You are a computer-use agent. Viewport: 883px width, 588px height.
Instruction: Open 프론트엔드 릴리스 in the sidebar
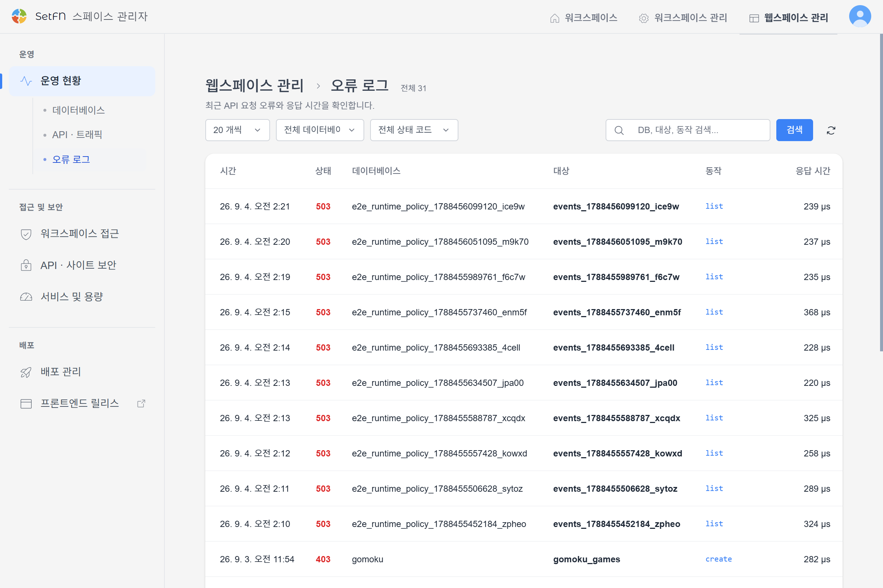pyautogui.click(x=82, y=404)
